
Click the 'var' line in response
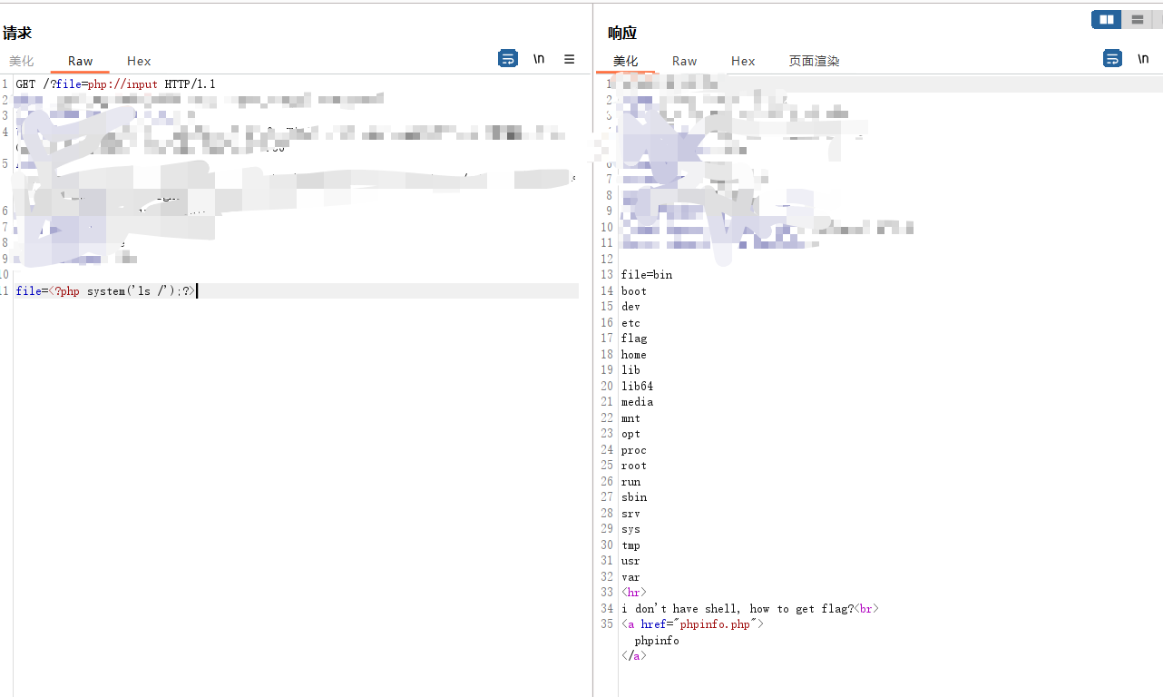coord(630,577)
